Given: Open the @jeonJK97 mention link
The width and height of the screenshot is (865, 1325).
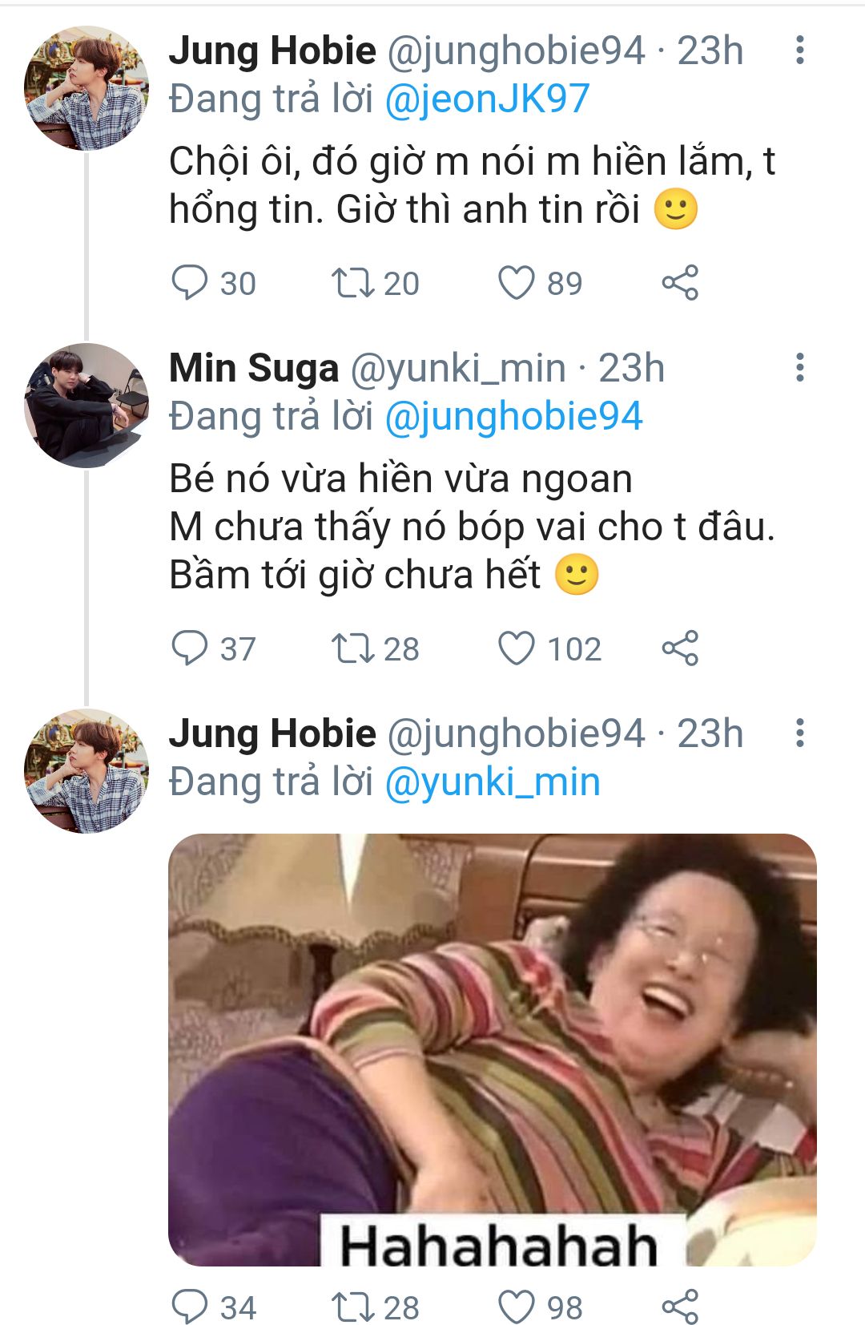Looking at the screenshot, I should [487, 99].
